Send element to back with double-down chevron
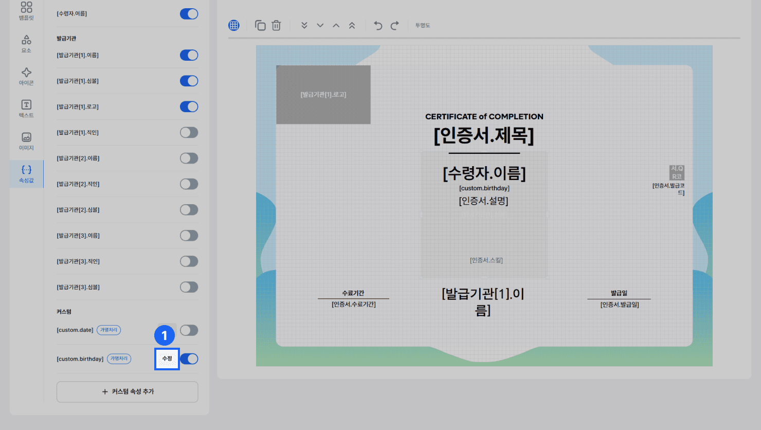This screenshot has width=761, height=430. (x=304, y=25)
